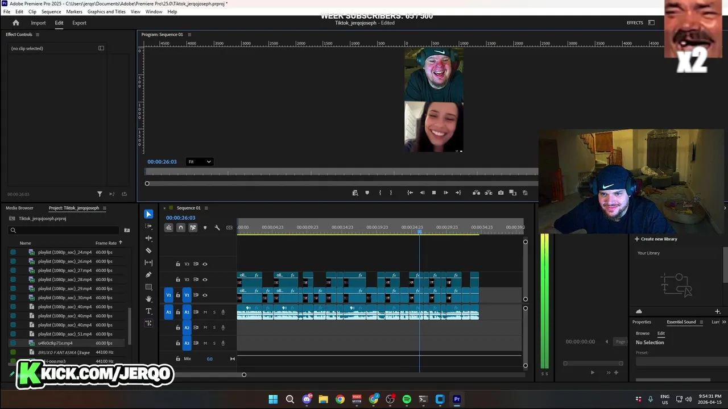This screenshot has width=728, height=409.
Task: Toggle V1 source patching button
Action: 168,295
